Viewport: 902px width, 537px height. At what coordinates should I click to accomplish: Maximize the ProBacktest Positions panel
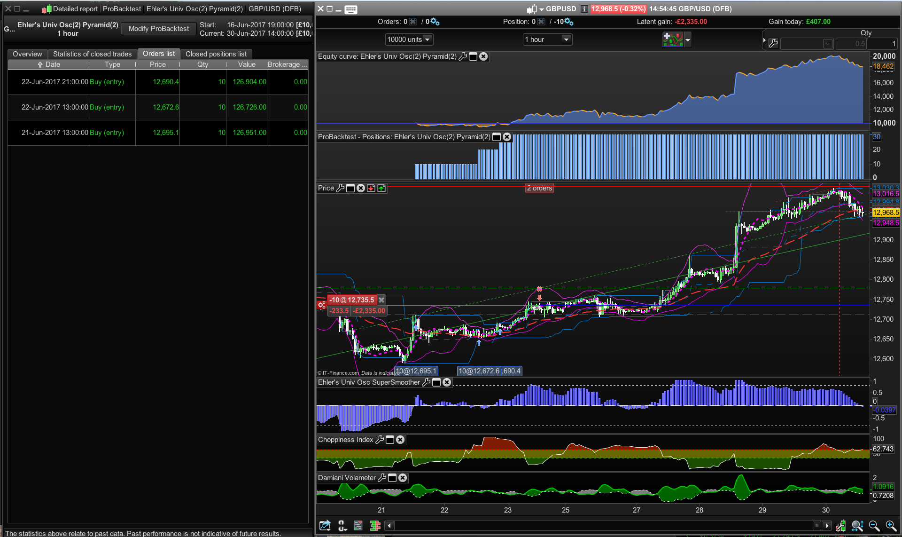497,137
